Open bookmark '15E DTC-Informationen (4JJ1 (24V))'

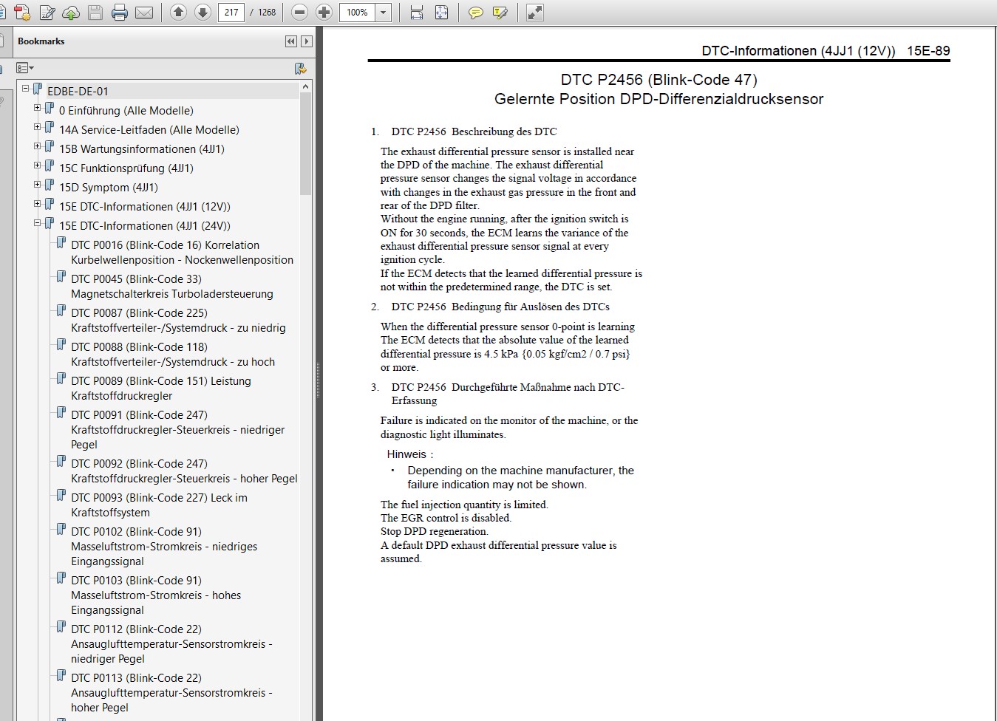145,226
